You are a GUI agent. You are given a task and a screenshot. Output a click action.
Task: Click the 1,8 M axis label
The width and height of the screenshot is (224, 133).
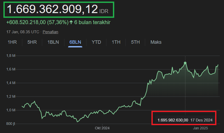coord(11,56)
